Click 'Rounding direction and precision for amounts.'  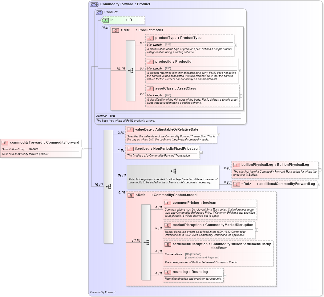[x=193, y=279]
